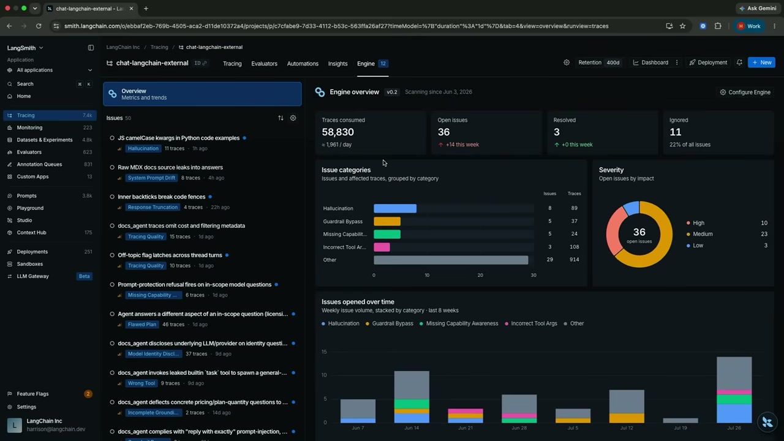The width and height of the screenshot is (784, 441).
Task: Open Deployments in the sidebar
Action: click(50, 252)
